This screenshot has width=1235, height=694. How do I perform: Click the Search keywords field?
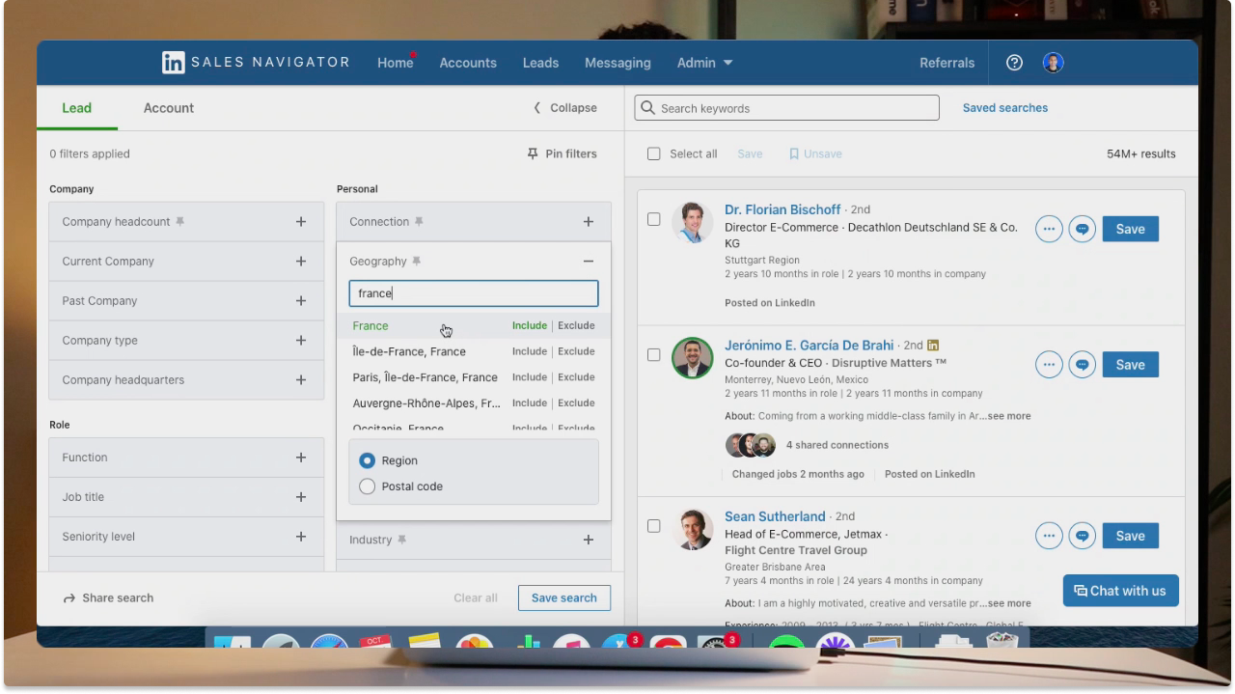pos(786,108)
